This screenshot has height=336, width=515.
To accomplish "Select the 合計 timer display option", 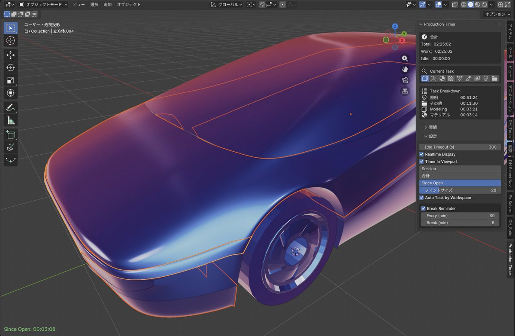I will coord(460,176).
